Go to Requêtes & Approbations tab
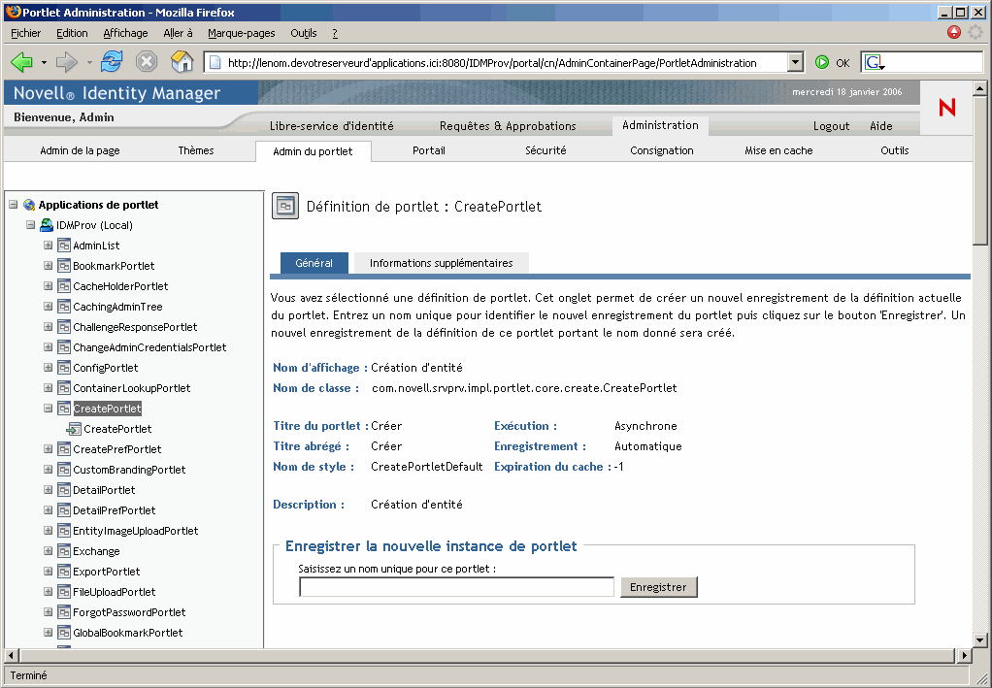Screen dimensions: 992x688 point(508,126)
